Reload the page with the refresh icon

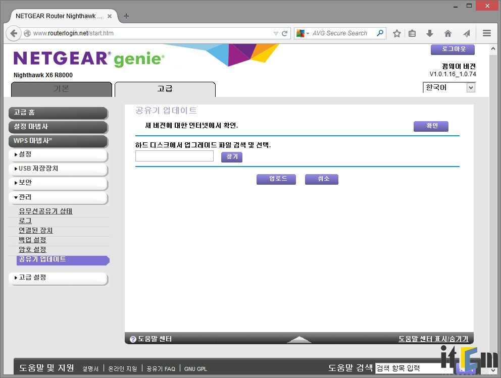(284, 33)
